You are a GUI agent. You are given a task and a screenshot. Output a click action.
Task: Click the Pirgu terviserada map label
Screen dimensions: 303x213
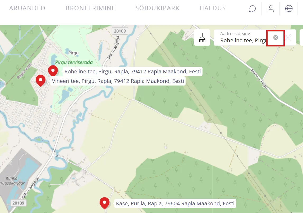pos(74,62)
